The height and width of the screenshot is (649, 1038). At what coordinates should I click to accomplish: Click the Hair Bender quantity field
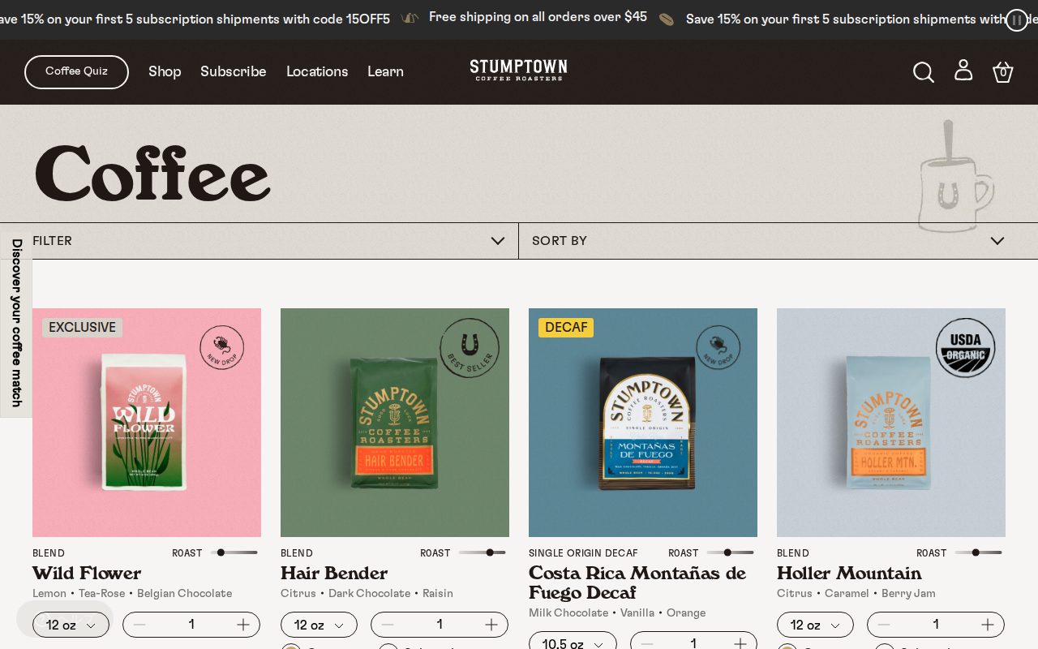pos(440,625)
